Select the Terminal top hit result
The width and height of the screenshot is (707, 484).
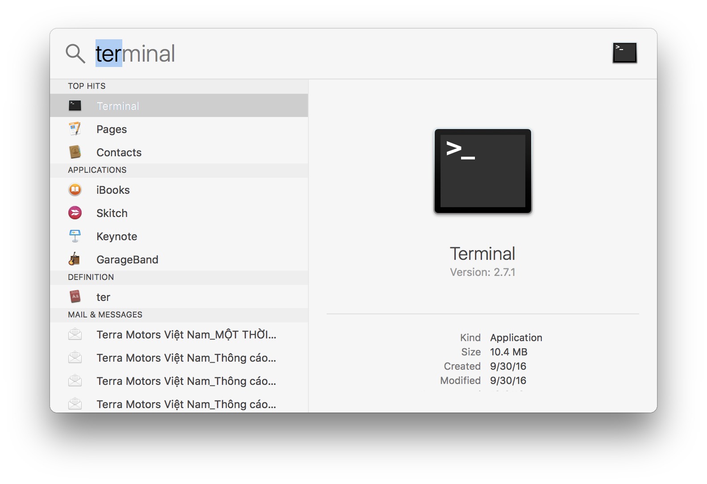tap(179, 106)
